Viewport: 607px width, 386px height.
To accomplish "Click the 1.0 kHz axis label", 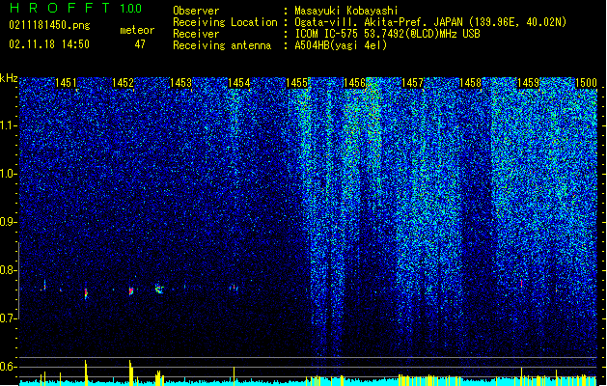I will tap(9, 174).
